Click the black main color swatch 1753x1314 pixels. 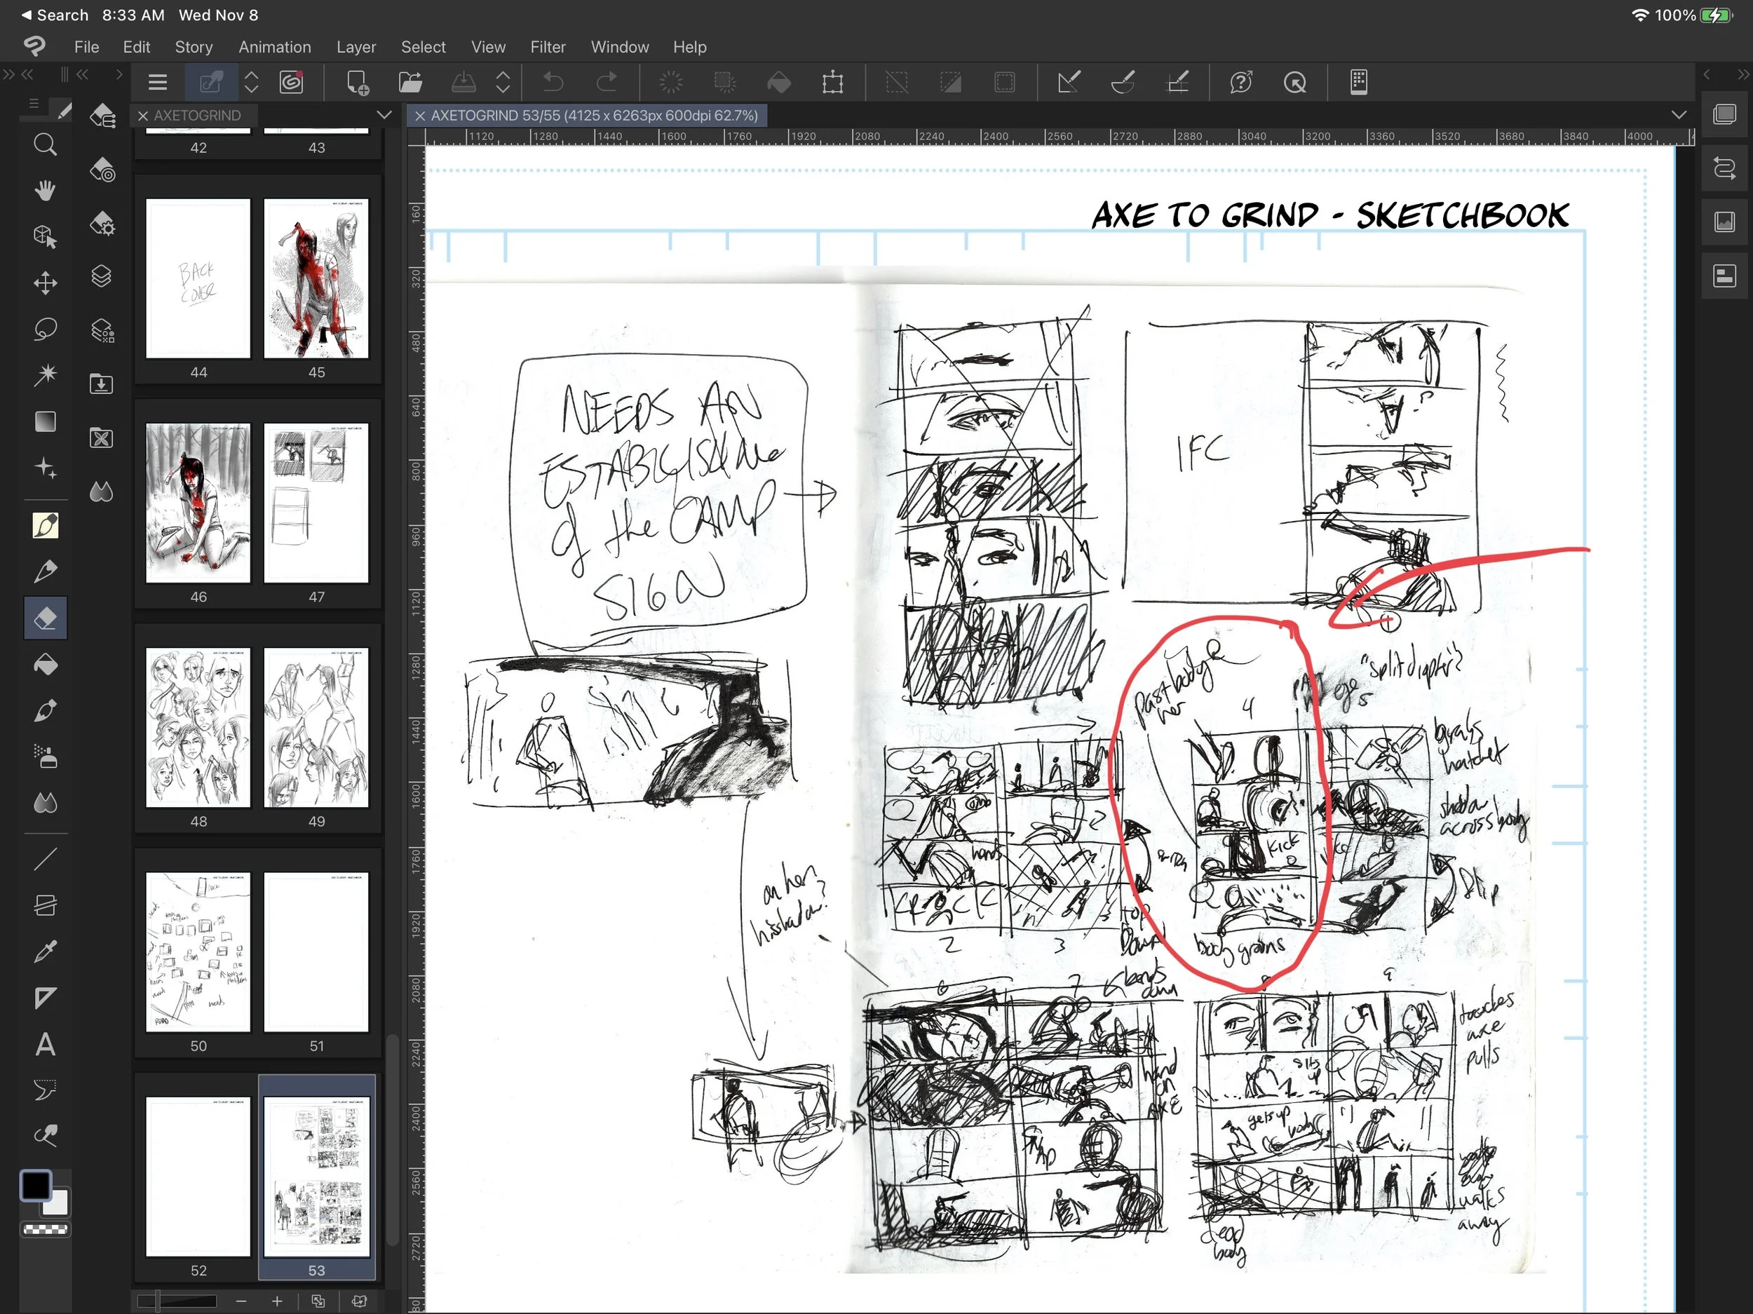36,1186
